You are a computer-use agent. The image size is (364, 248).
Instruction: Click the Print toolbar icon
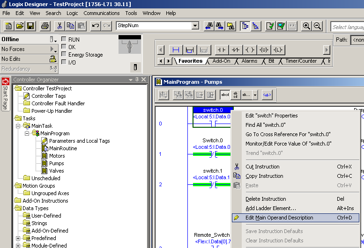tap(45, 26)
